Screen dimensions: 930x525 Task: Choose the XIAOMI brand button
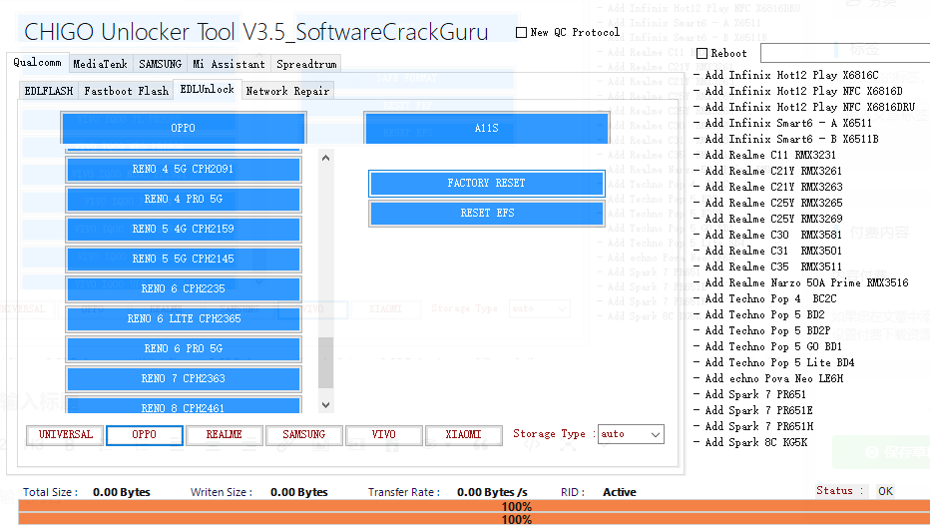(463, 435)
